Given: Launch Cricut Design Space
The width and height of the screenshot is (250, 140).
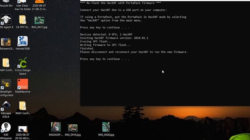Looking at the screenshot, I should point(23,66).
